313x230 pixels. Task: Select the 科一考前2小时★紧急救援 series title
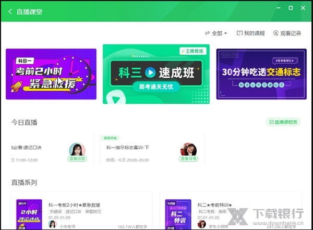(x=74, y=205)
